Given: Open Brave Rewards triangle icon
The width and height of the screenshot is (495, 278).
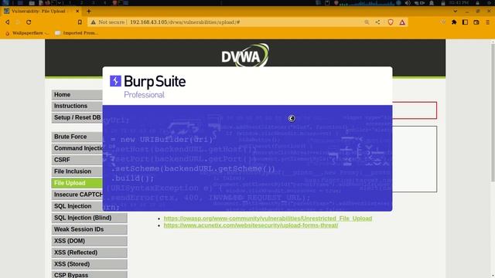Looking at the screenshot, I should coord(402,22).
